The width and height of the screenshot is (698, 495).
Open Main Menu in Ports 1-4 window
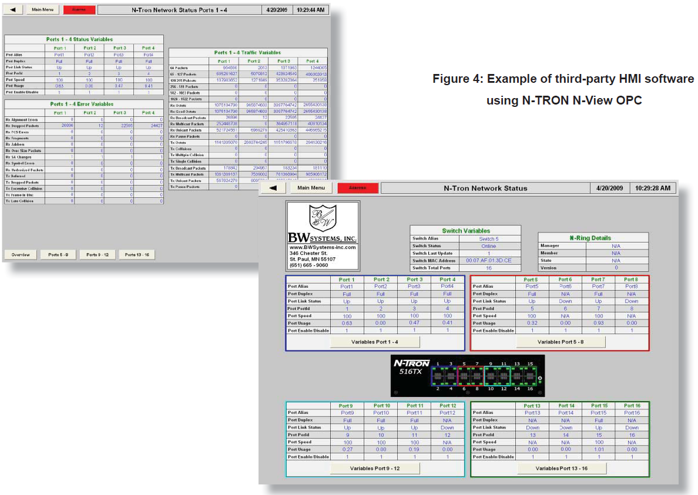click(x=43, y=9)
